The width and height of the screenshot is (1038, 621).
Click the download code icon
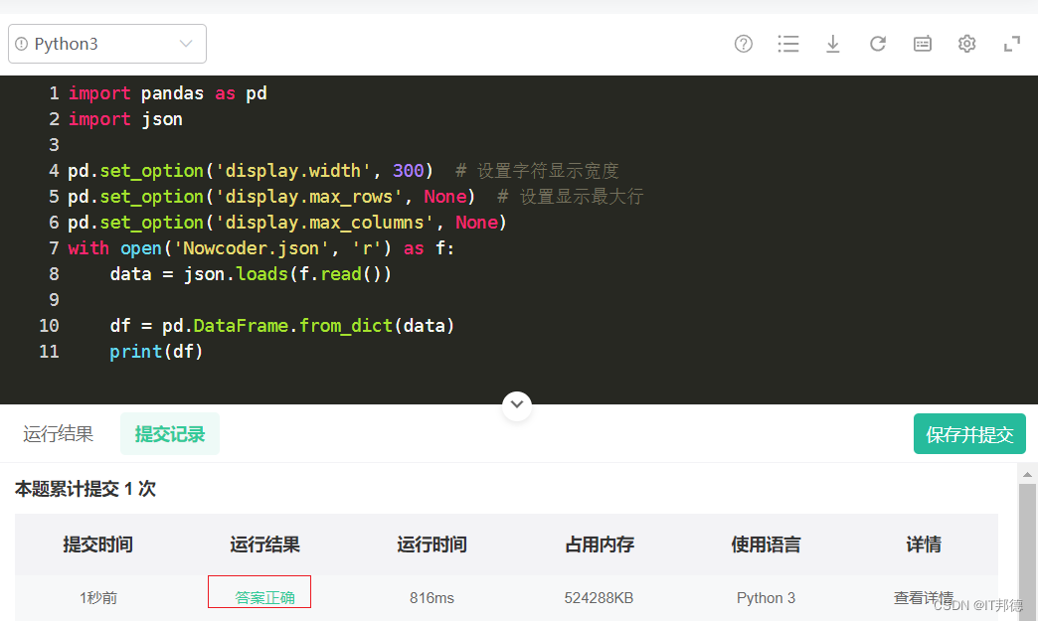(x=833, y=44)
